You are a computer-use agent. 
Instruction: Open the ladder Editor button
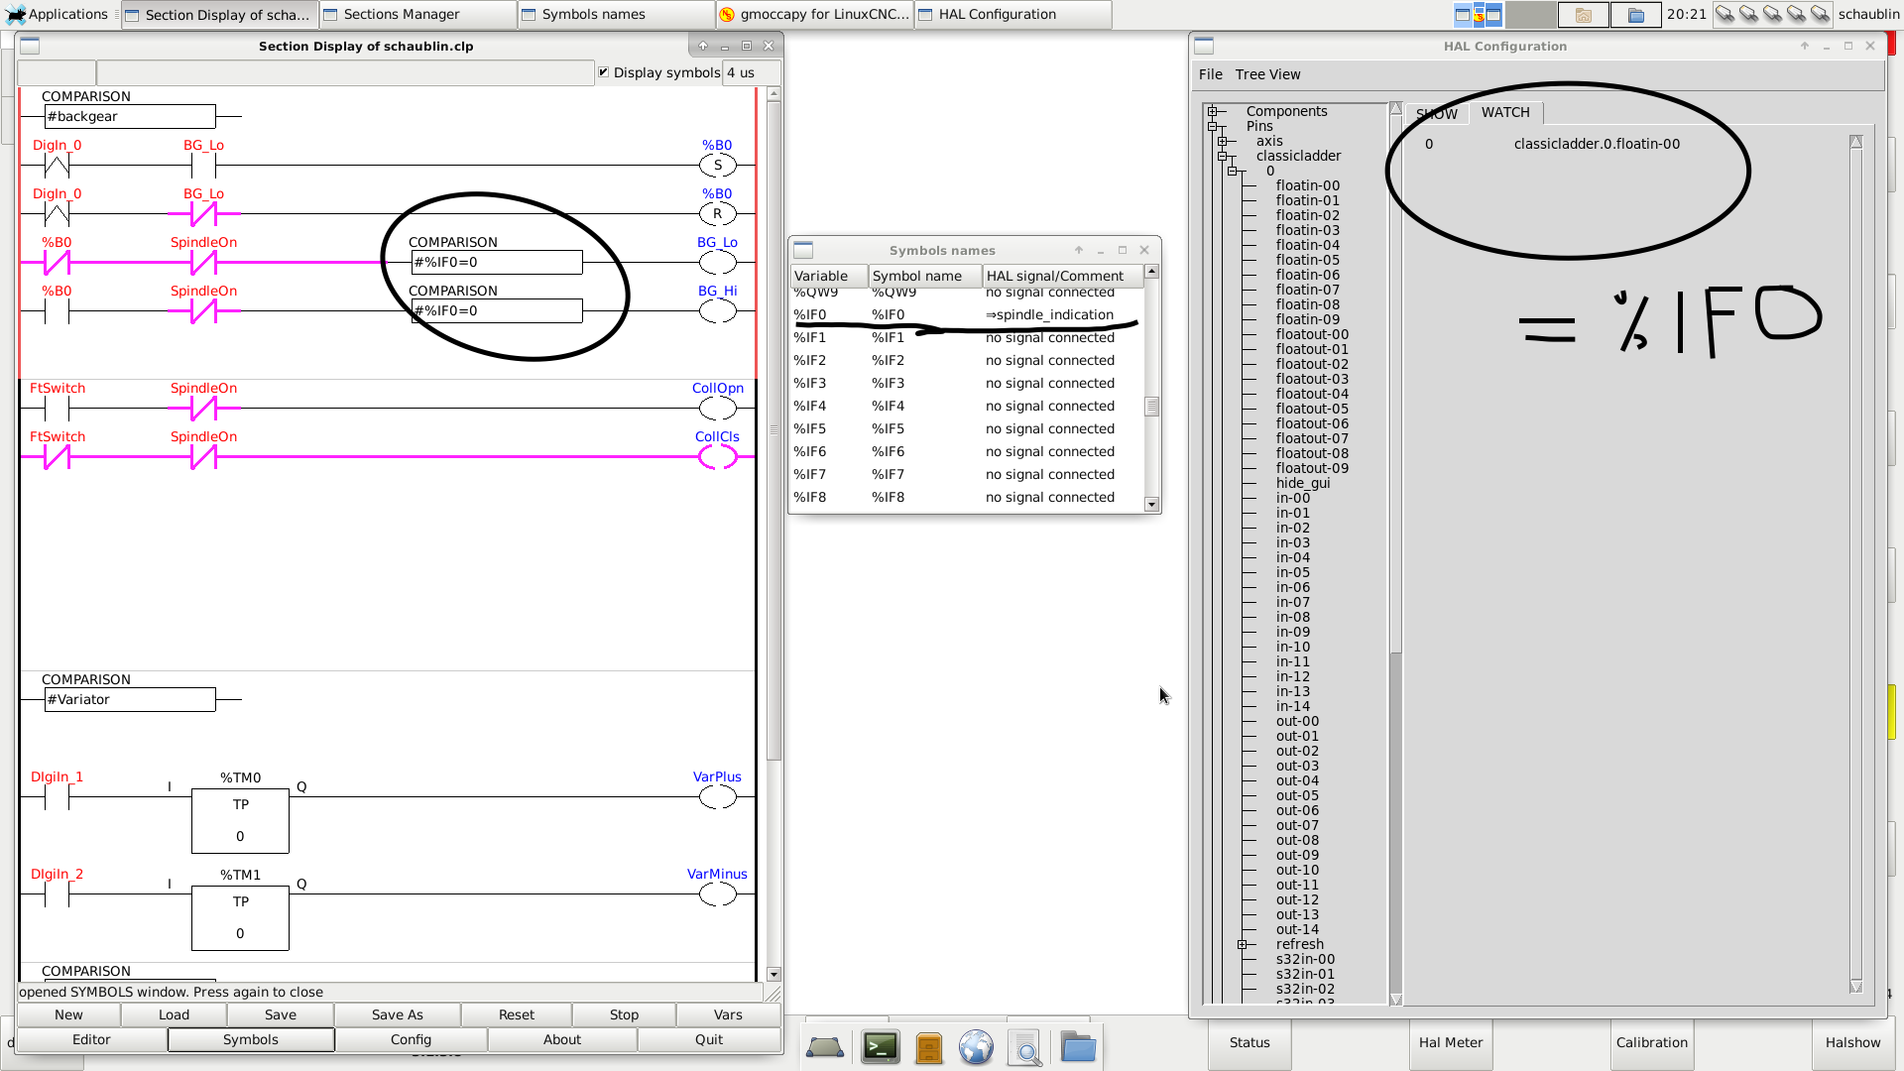point(91,1039)
